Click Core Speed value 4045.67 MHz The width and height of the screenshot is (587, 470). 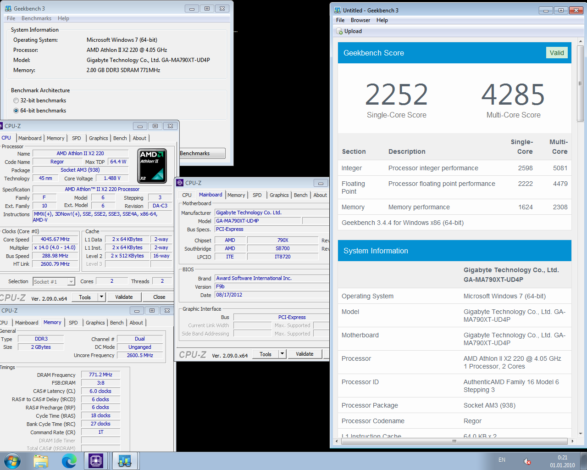coord(55,239)
